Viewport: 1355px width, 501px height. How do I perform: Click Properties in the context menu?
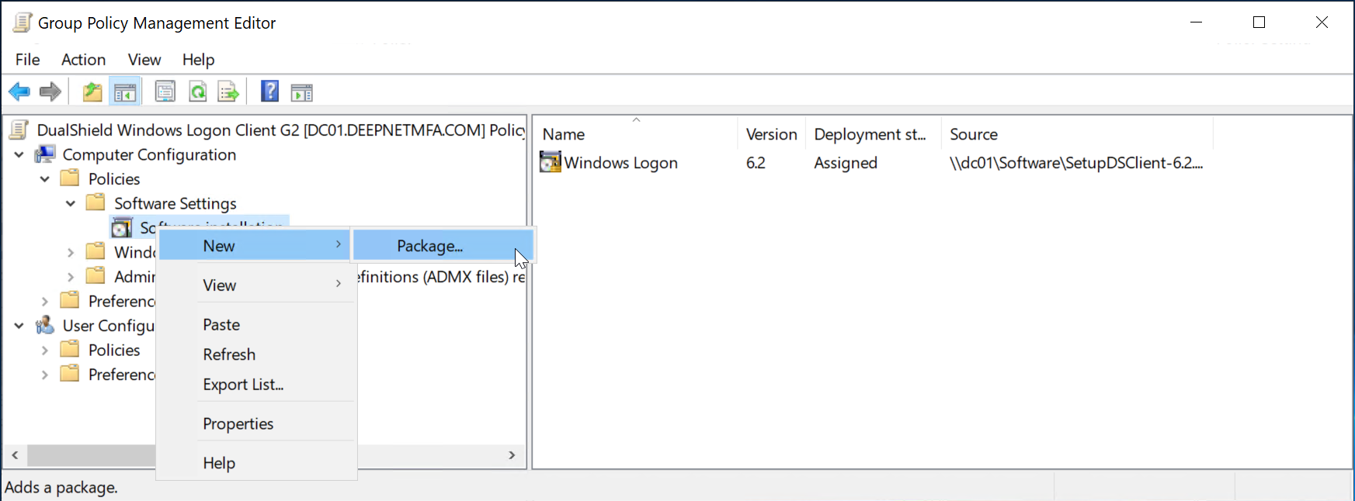(238, 423)
